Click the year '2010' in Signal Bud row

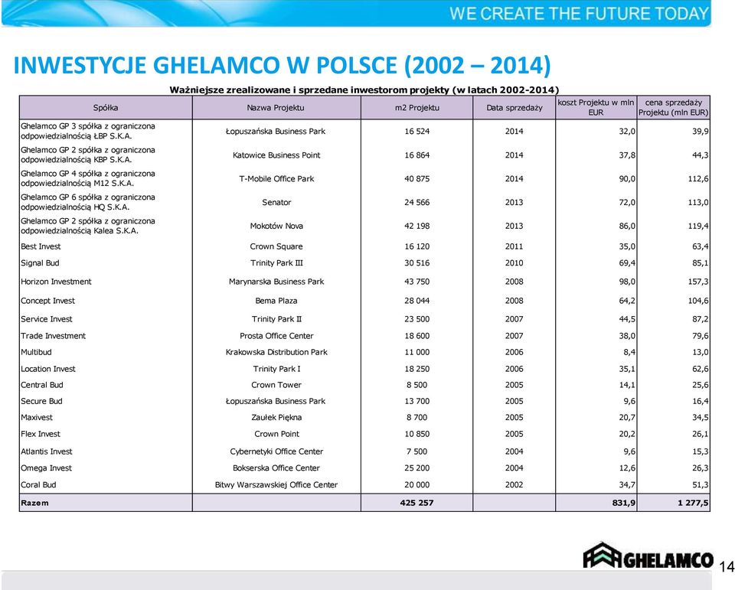(514, 263)
